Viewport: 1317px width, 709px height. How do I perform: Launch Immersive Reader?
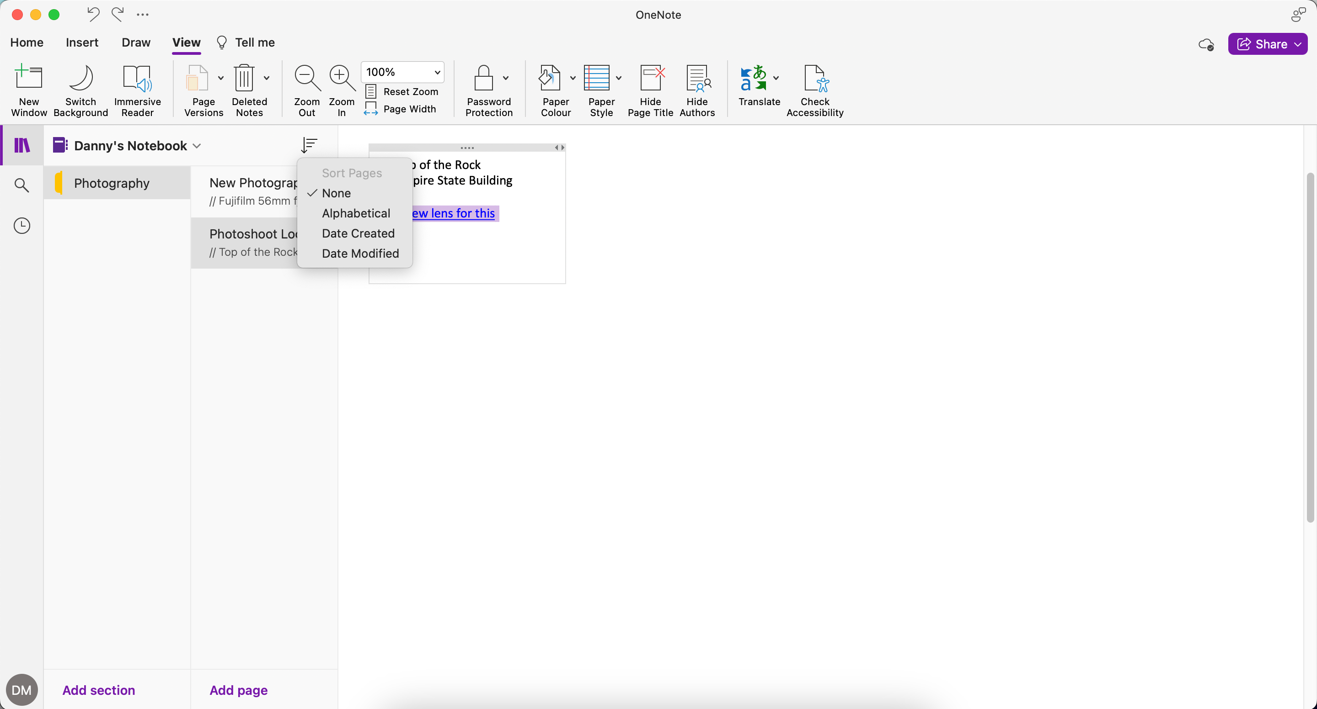[137, 90]
